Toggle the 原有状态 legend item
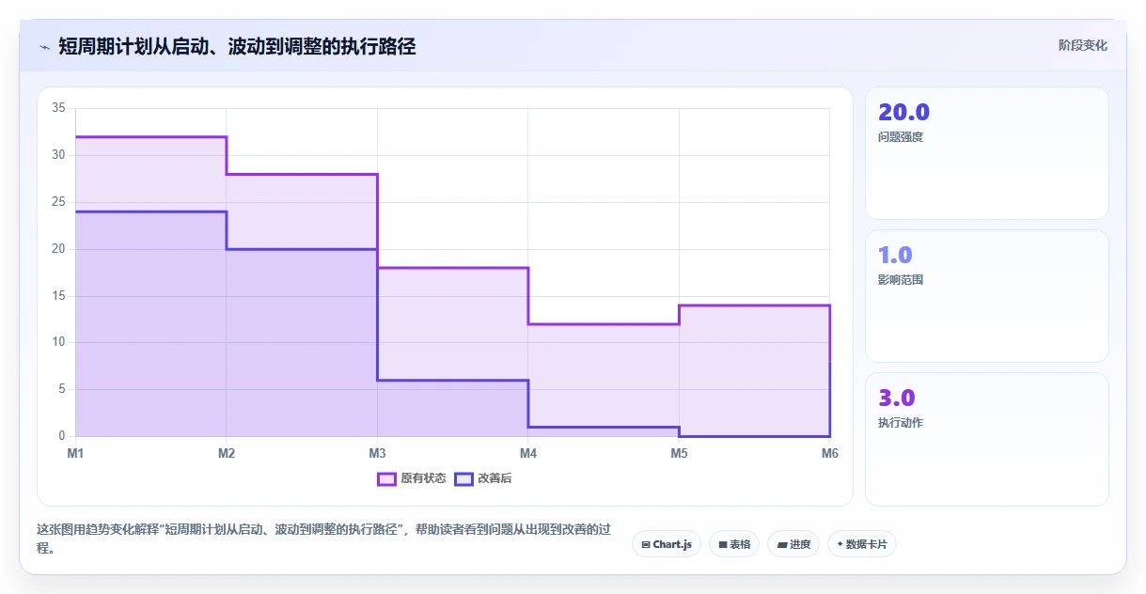The height and width of the screenshot is (594, 1146). pyautogui.click(x=412, y=478)
